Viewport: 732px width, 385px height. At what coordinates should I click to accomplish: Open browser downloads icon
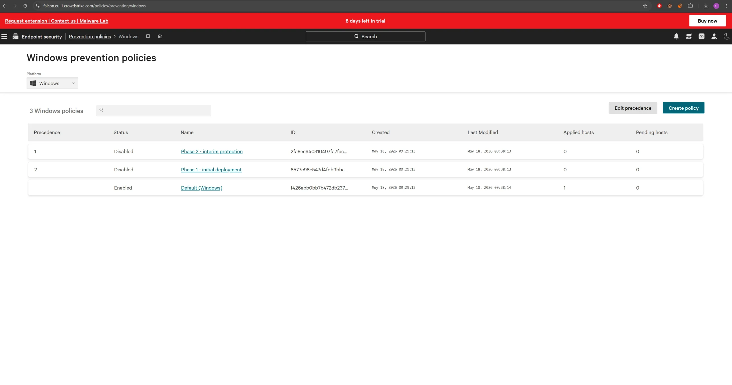point(706,6)
